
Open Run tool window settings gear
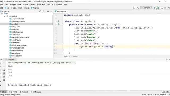167,59
